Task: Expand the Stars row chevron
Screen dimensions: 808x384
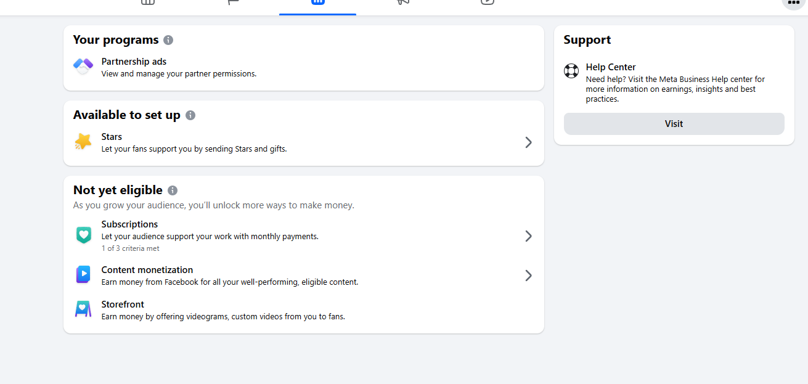Action: (528, 142)
